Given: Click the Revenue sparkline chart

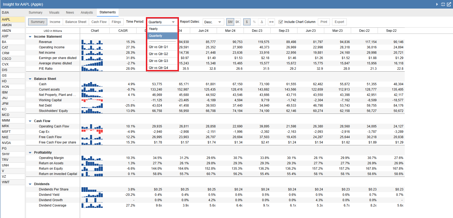Looking at the screenshot, I should [92, 42].
